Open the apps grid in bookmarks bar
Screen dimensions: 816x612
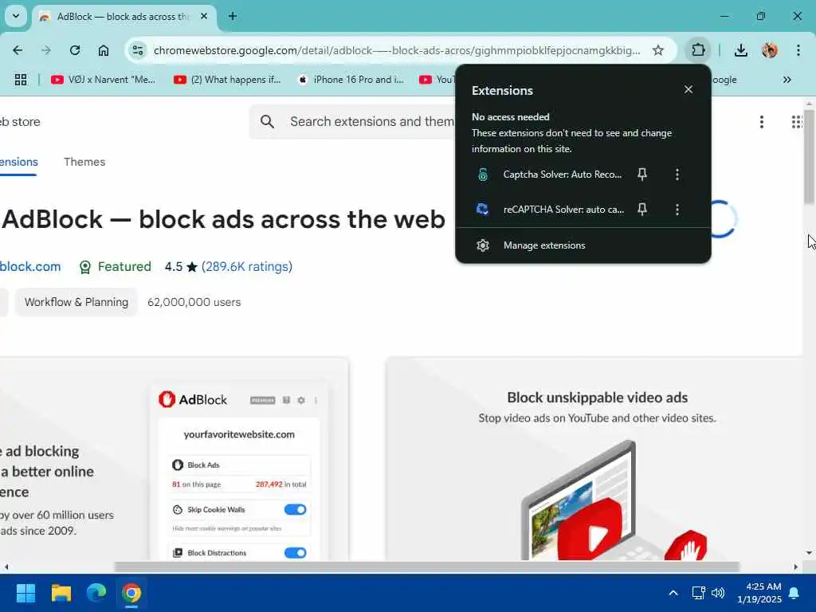(x=21, y=80)
